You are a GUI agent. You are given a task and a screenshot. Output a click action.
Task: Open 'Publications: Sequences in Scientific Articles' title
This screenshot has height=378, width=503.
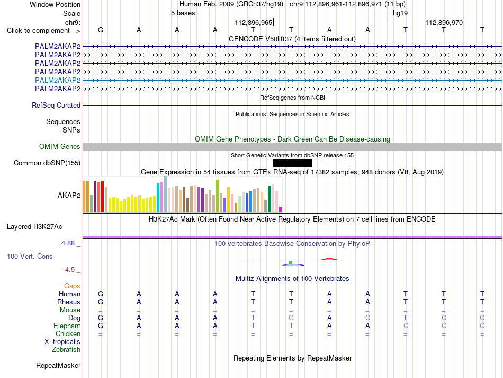point(292,114)
